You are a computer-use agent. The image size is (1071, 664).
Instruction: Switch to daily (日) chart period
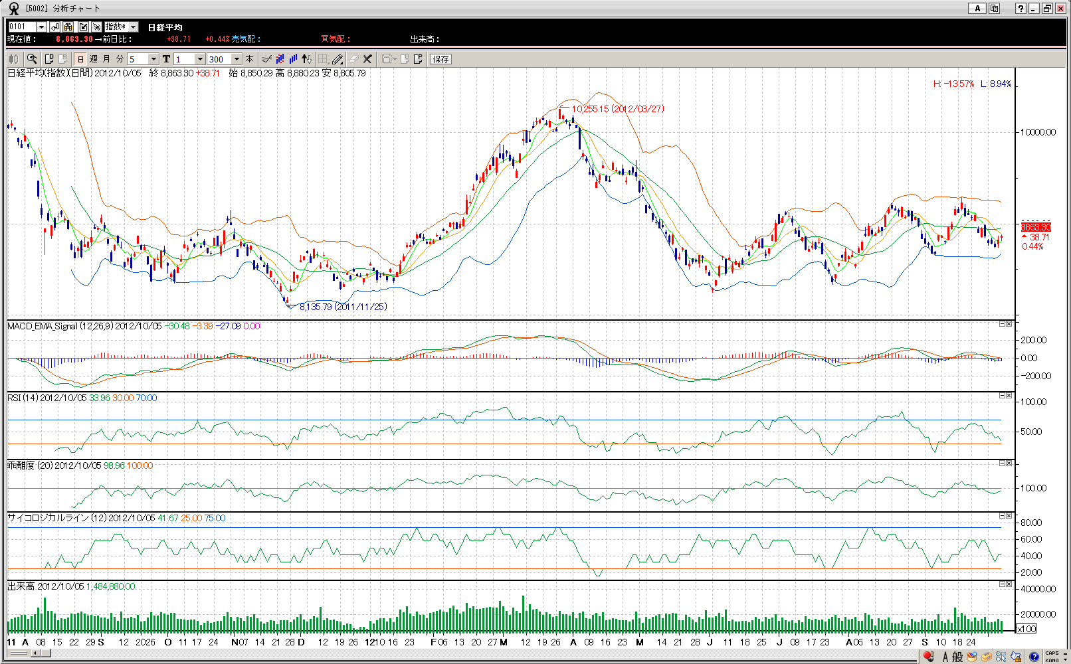coord(80,59)
